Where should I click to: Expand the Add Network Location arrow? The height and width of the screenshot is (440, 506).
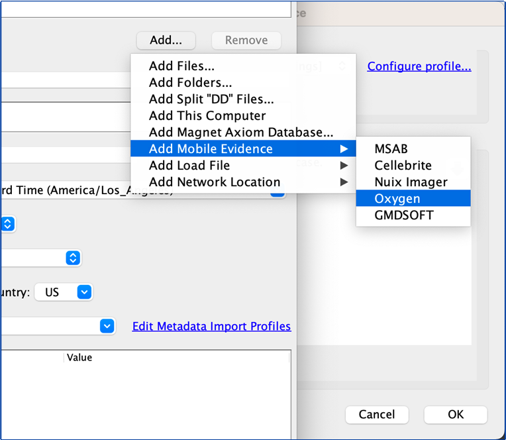coord(344,182)
